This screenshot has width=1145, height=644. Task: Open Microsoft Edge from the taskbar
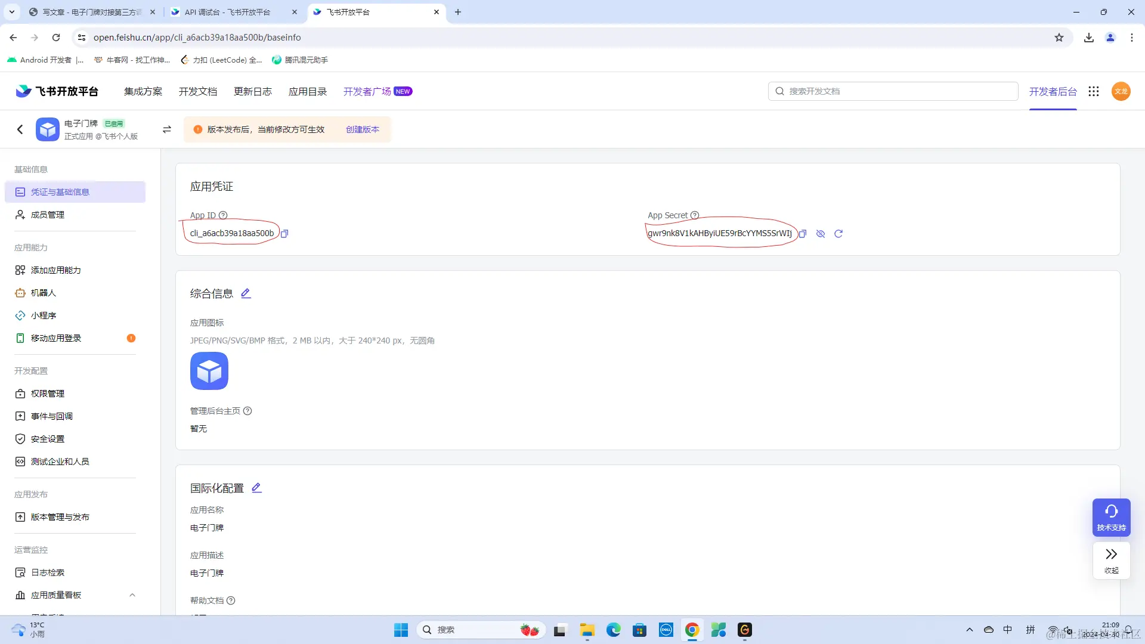coord(613,630)
